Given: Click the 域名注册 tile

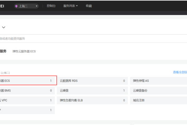Looking at the screenshot, I should coord(158,100).
